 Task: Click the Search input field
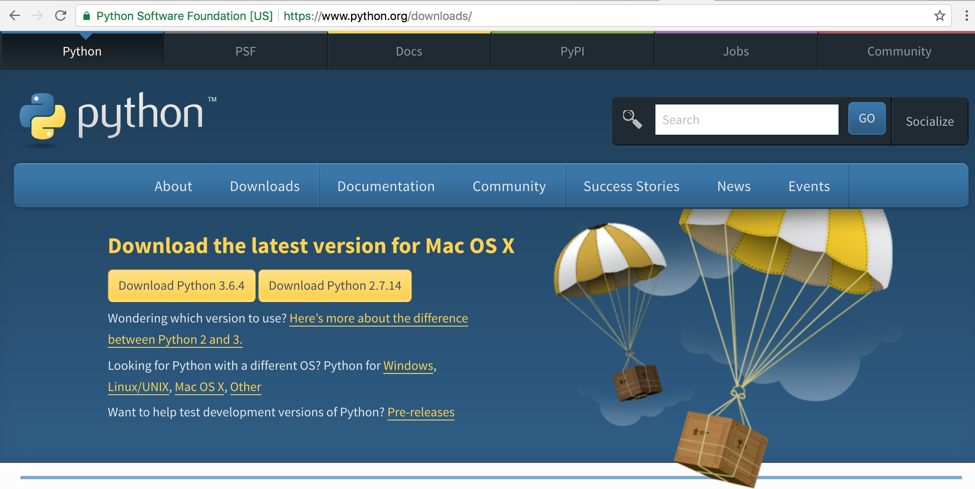point(747,120)
